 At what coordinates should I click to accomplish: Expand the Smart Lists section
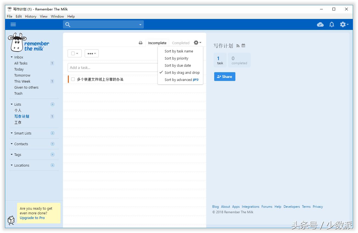point(11,133)
